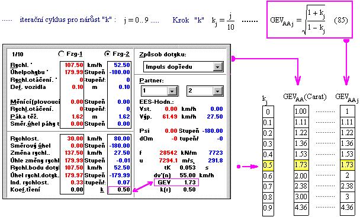Click GEV(Carat) column cell 2.00

301,176
